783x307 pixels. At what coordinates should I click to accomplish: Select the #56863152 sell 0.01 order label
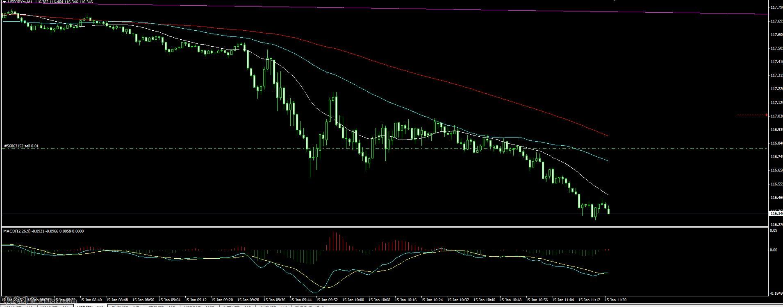point(21,146)
